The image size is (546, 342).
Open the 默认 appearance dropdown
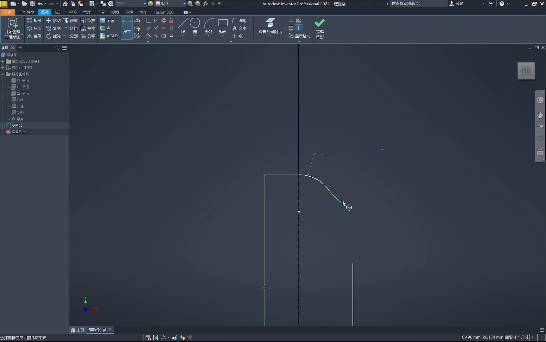pyautogui.click(x=170, y=4)
